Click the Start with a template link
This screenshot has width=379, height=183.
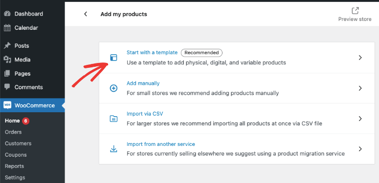tap(152, 53)
